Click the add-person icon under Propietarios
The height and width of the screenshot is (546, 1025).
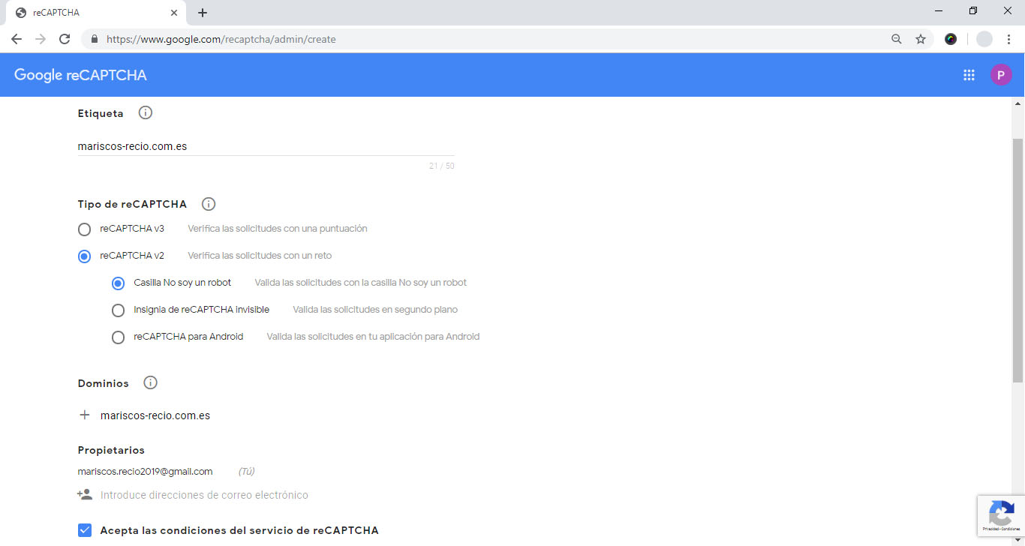[85, 495]
